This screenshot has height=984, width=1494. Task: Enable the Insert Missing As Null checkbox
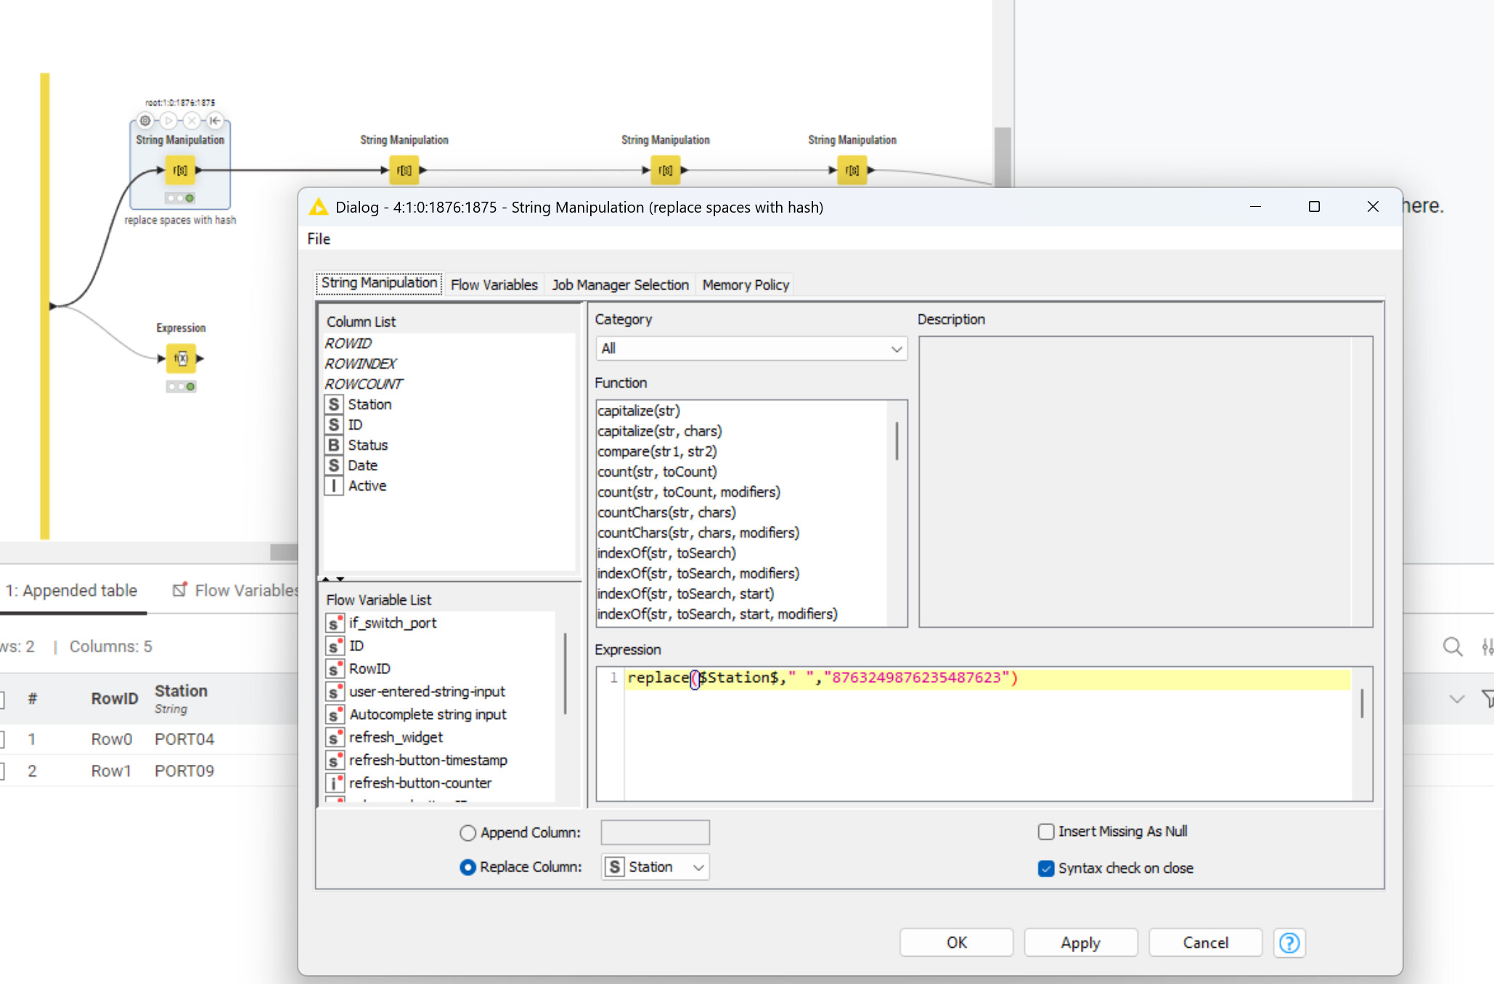[x=1046, y=832]
